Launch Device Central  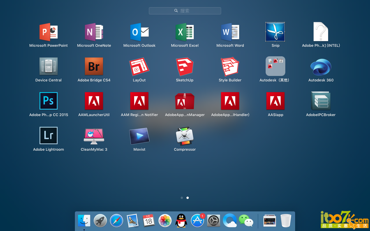pos(49,67)
